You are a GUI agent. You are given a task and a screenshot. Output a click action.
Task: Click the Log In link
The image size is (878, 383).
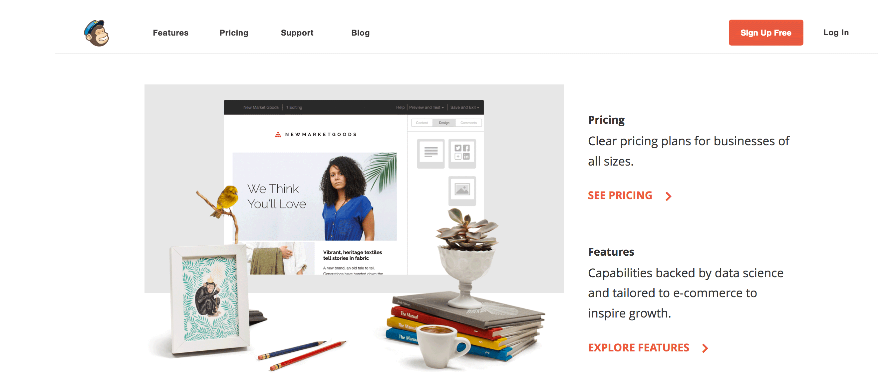click(836, 33)
